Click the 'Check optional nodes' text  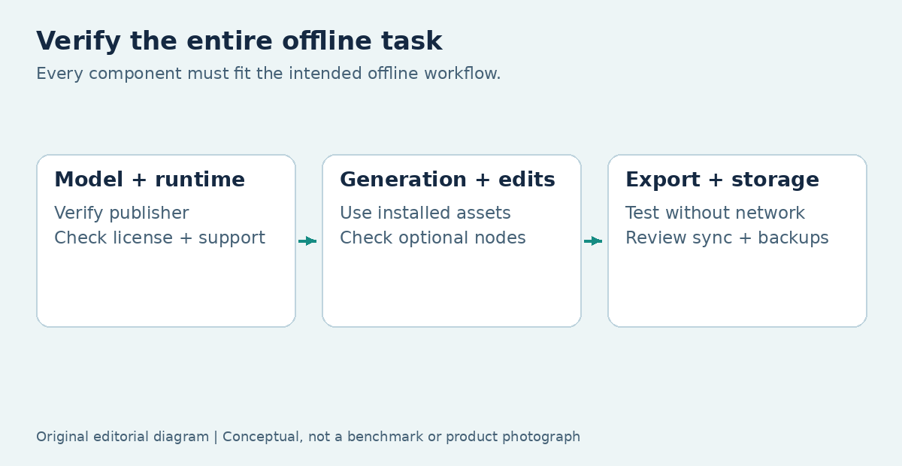click(x=433, y=238)
